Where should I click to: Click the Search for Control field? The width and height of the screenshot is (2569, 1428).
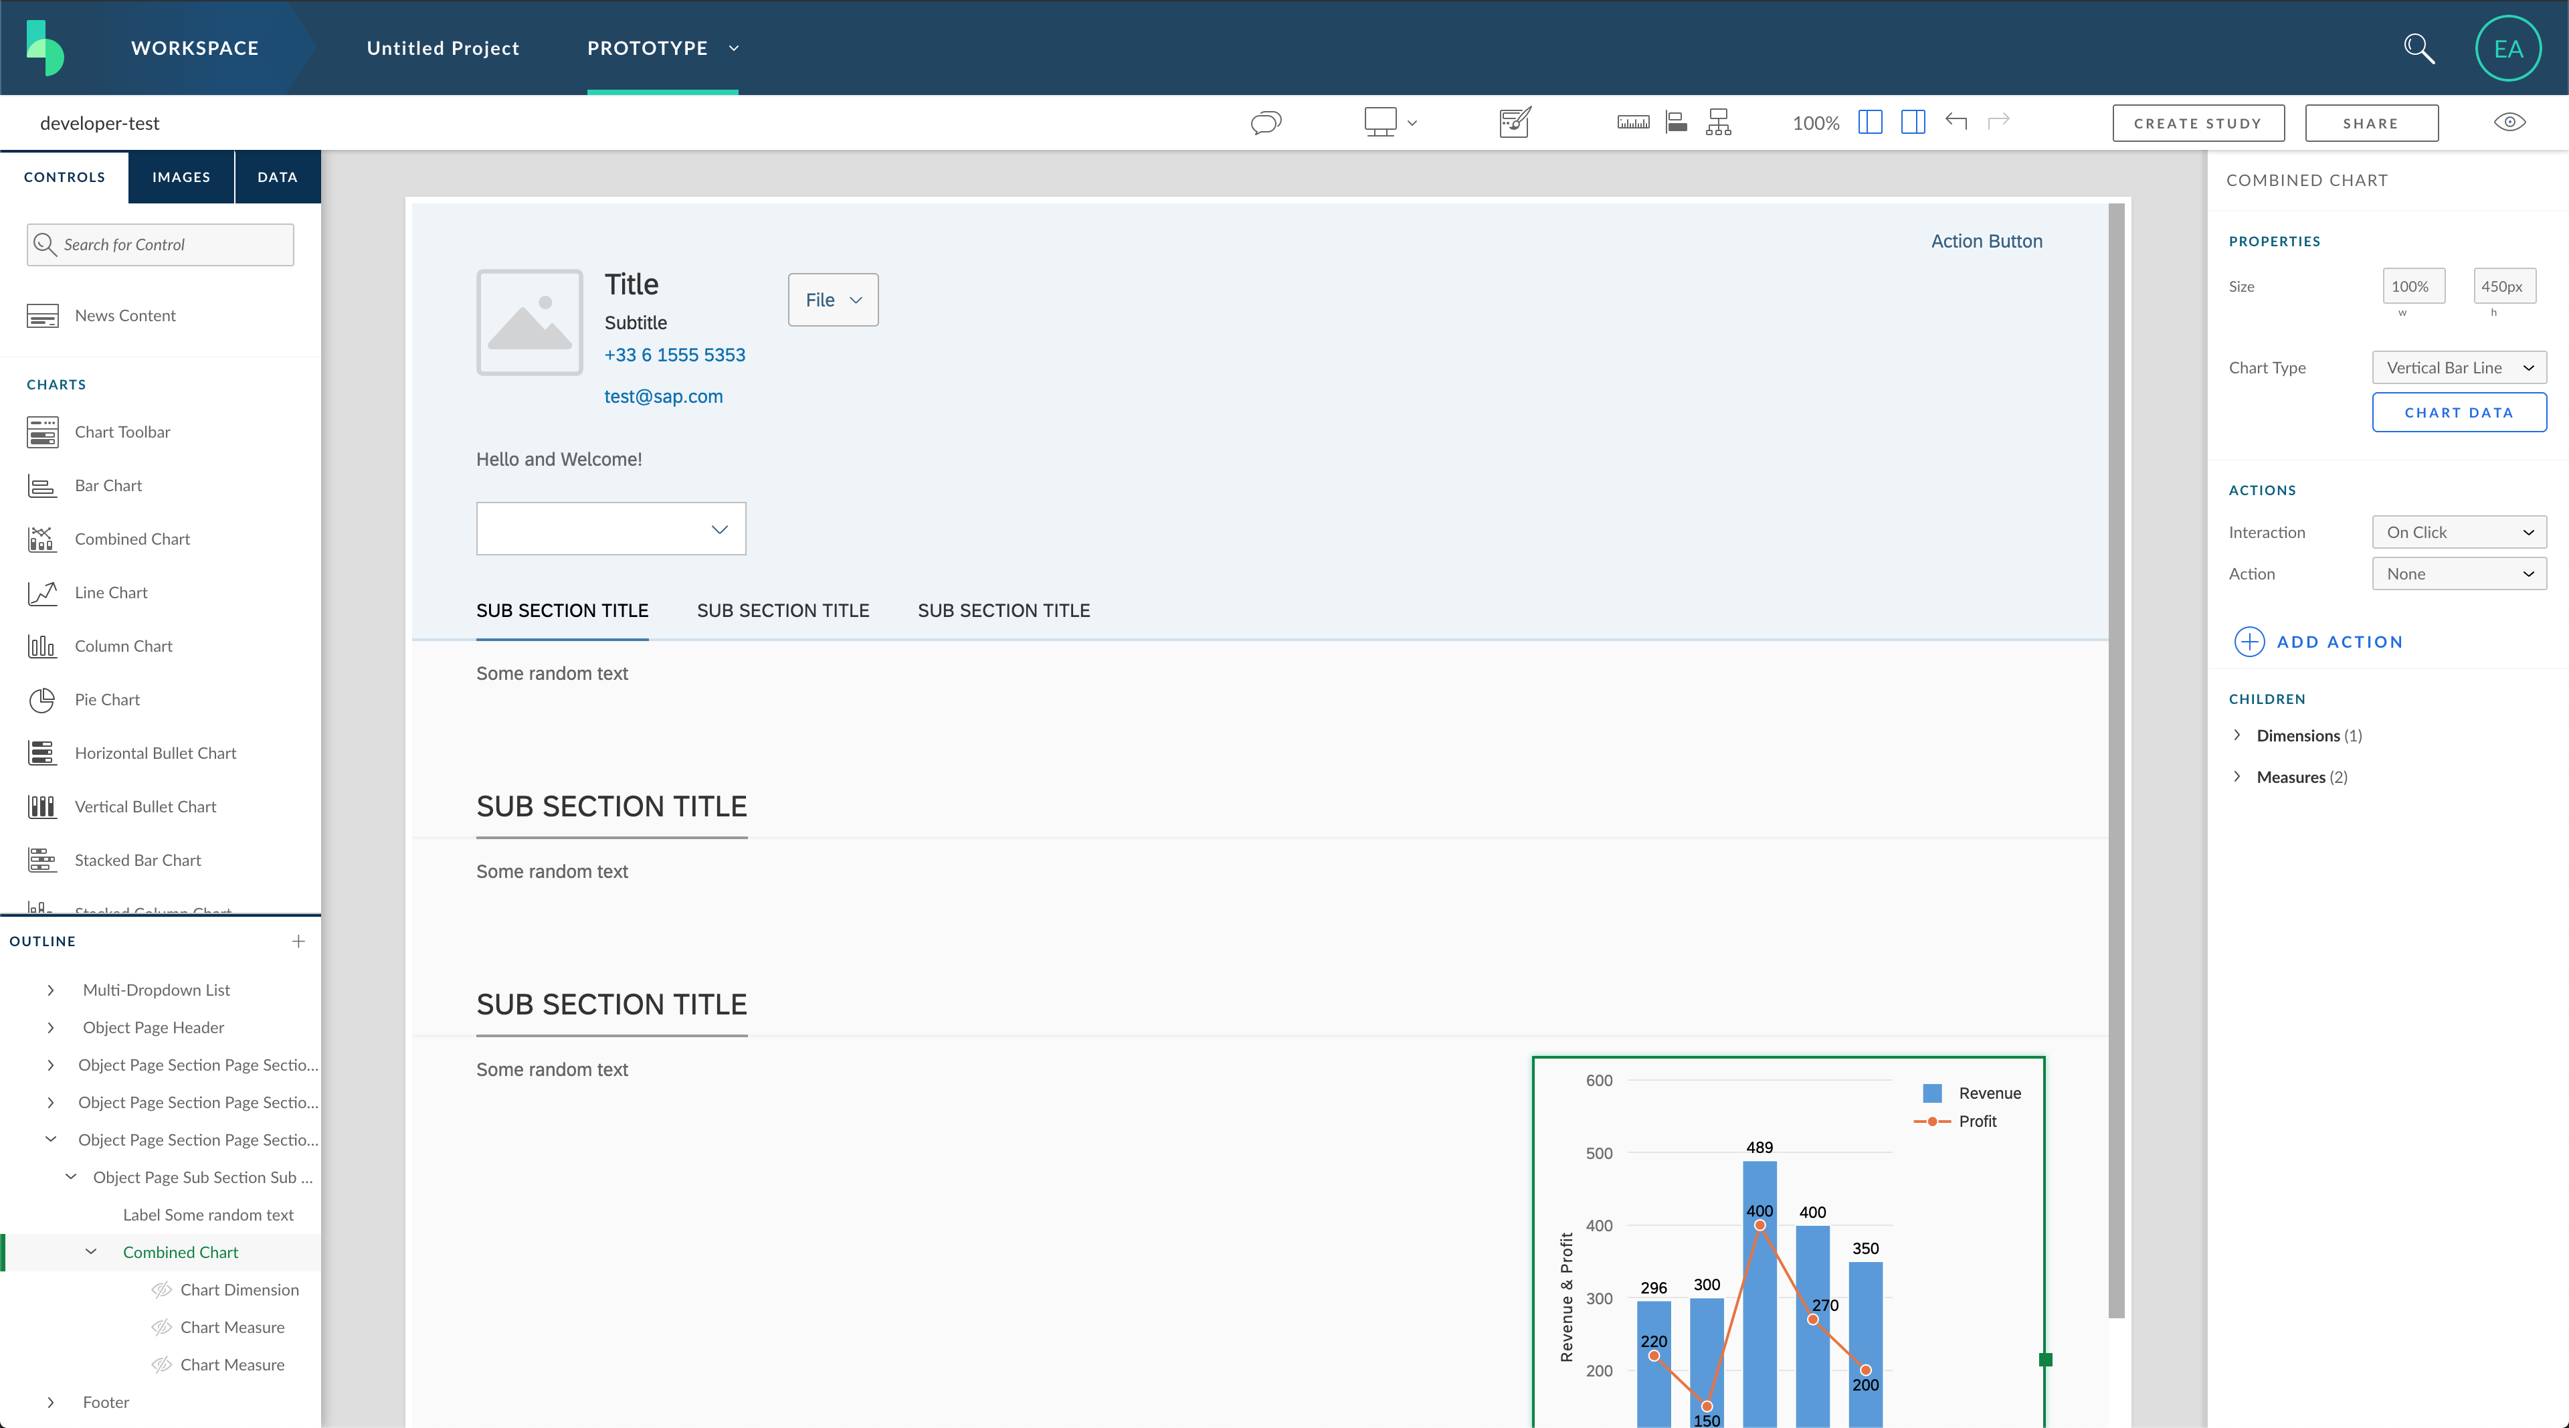pyautogui.click(x=161, y=244)
